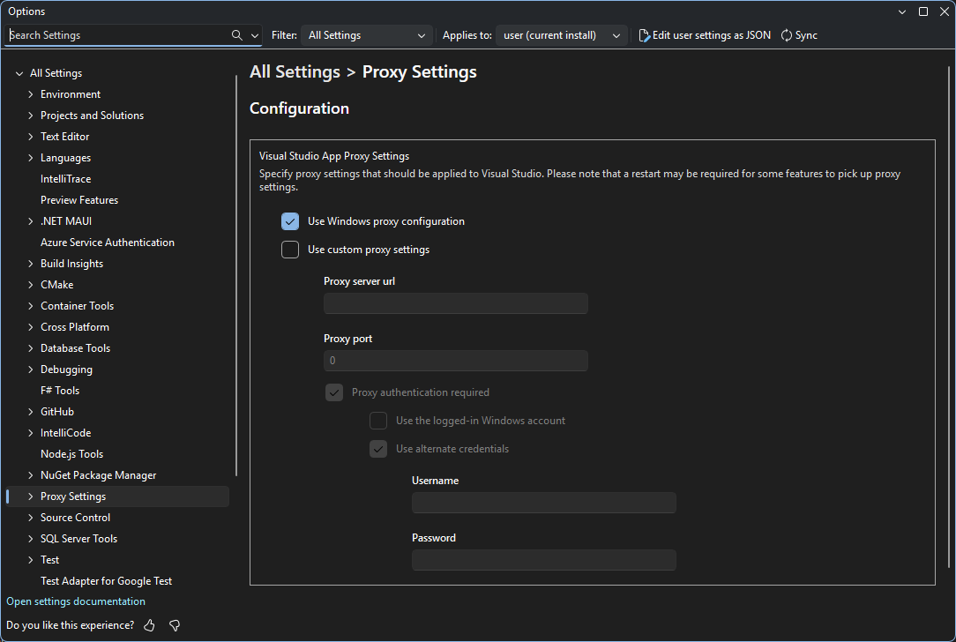Click the Sync refresh icon
Image resolution: width=956 pixels, height=642 pixels.
click(x=785, y=34)
